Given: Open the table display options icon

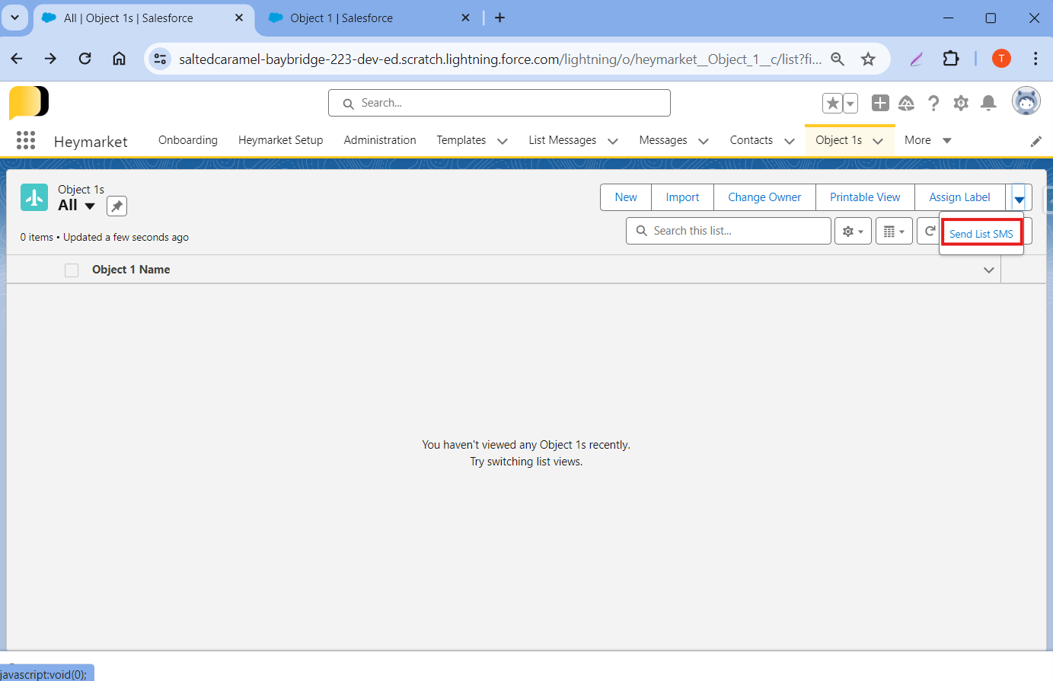Looking at the screenshot, I should pos(894,231).
